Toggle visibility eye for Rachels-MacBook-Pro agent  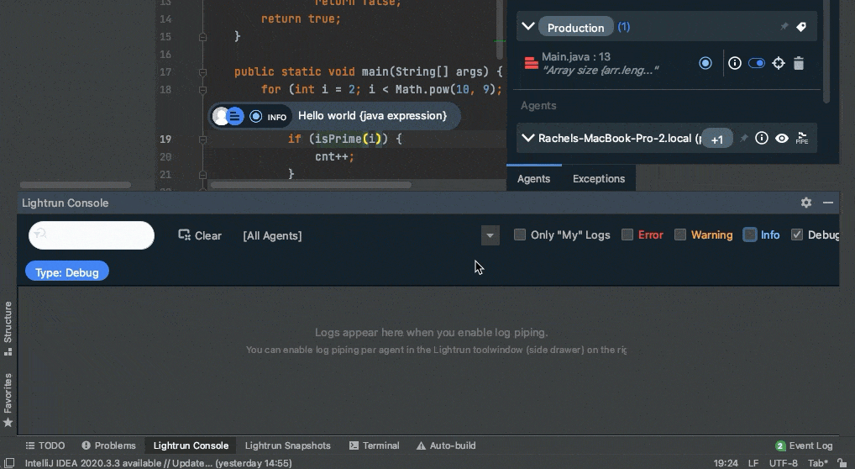pyautogui.click(x=782, y=138)
